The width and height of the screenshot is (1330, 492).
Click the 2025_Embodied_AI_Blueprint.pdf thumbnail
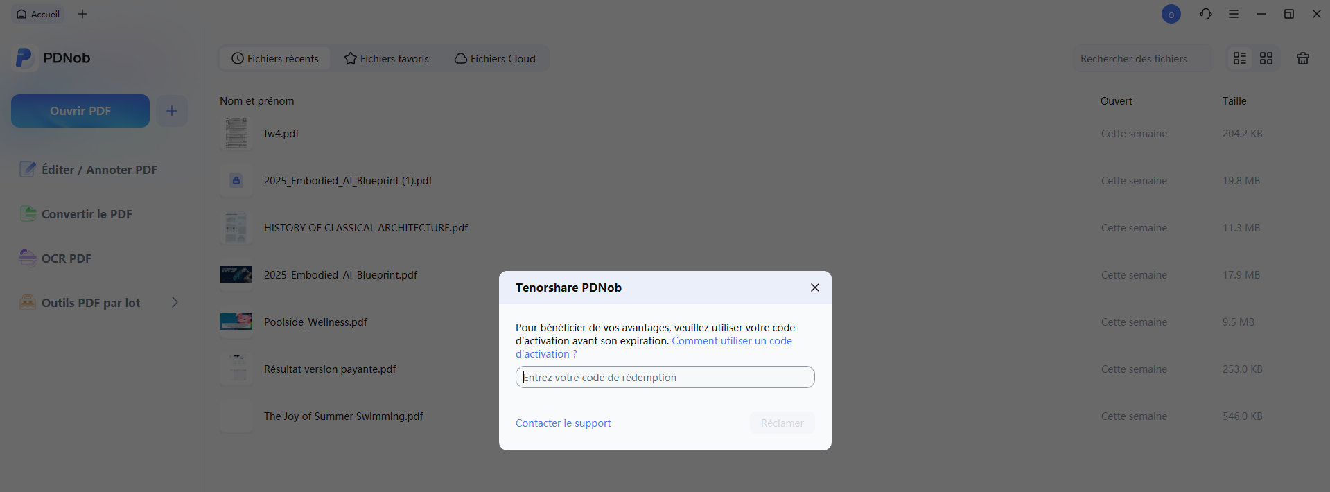coord(236,274)
